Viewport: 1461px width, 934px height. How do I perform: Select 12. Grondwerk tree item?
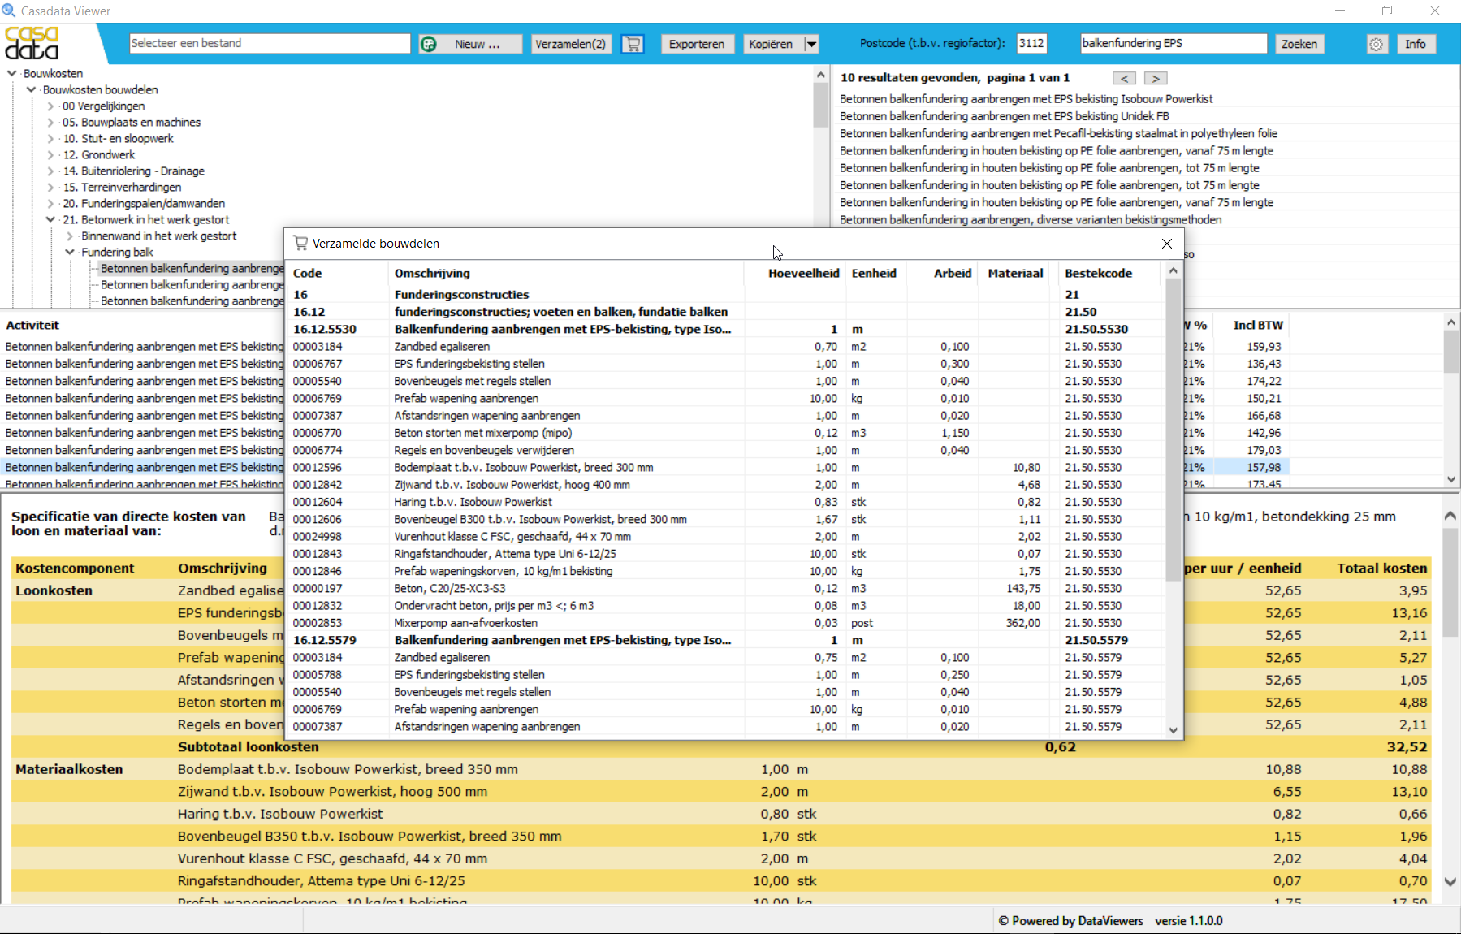pyautogui.click(x=99, y=154)
